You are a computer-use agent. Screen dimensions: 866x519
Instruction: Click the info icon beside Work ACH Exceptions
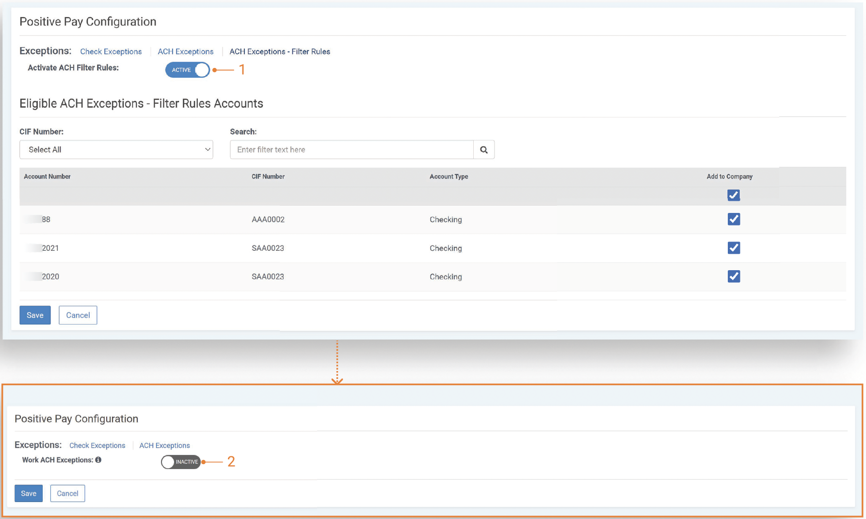98,460
